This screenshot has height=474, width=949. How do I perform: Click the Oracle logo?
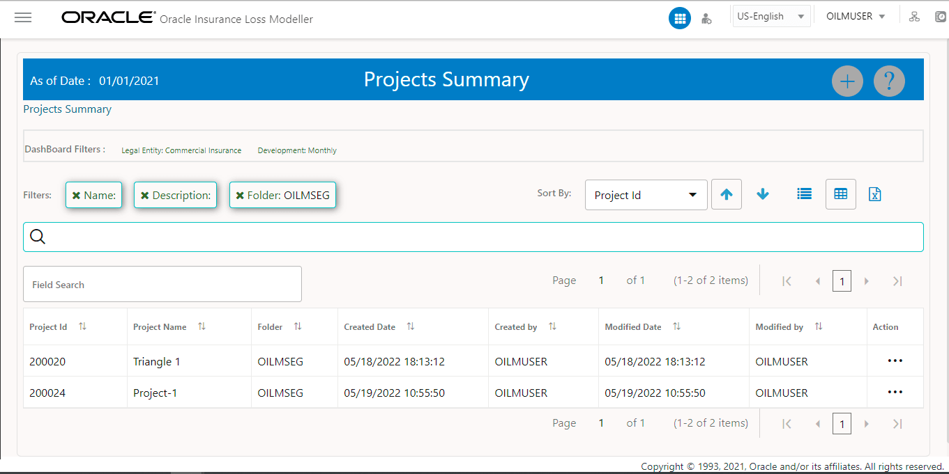(108, 17)
